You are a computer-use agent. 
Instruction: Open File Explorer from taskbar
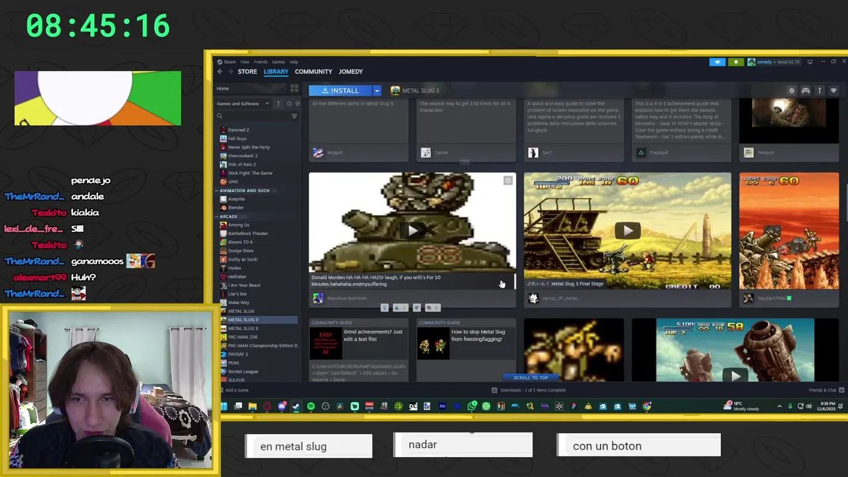(x=252, y=406)
